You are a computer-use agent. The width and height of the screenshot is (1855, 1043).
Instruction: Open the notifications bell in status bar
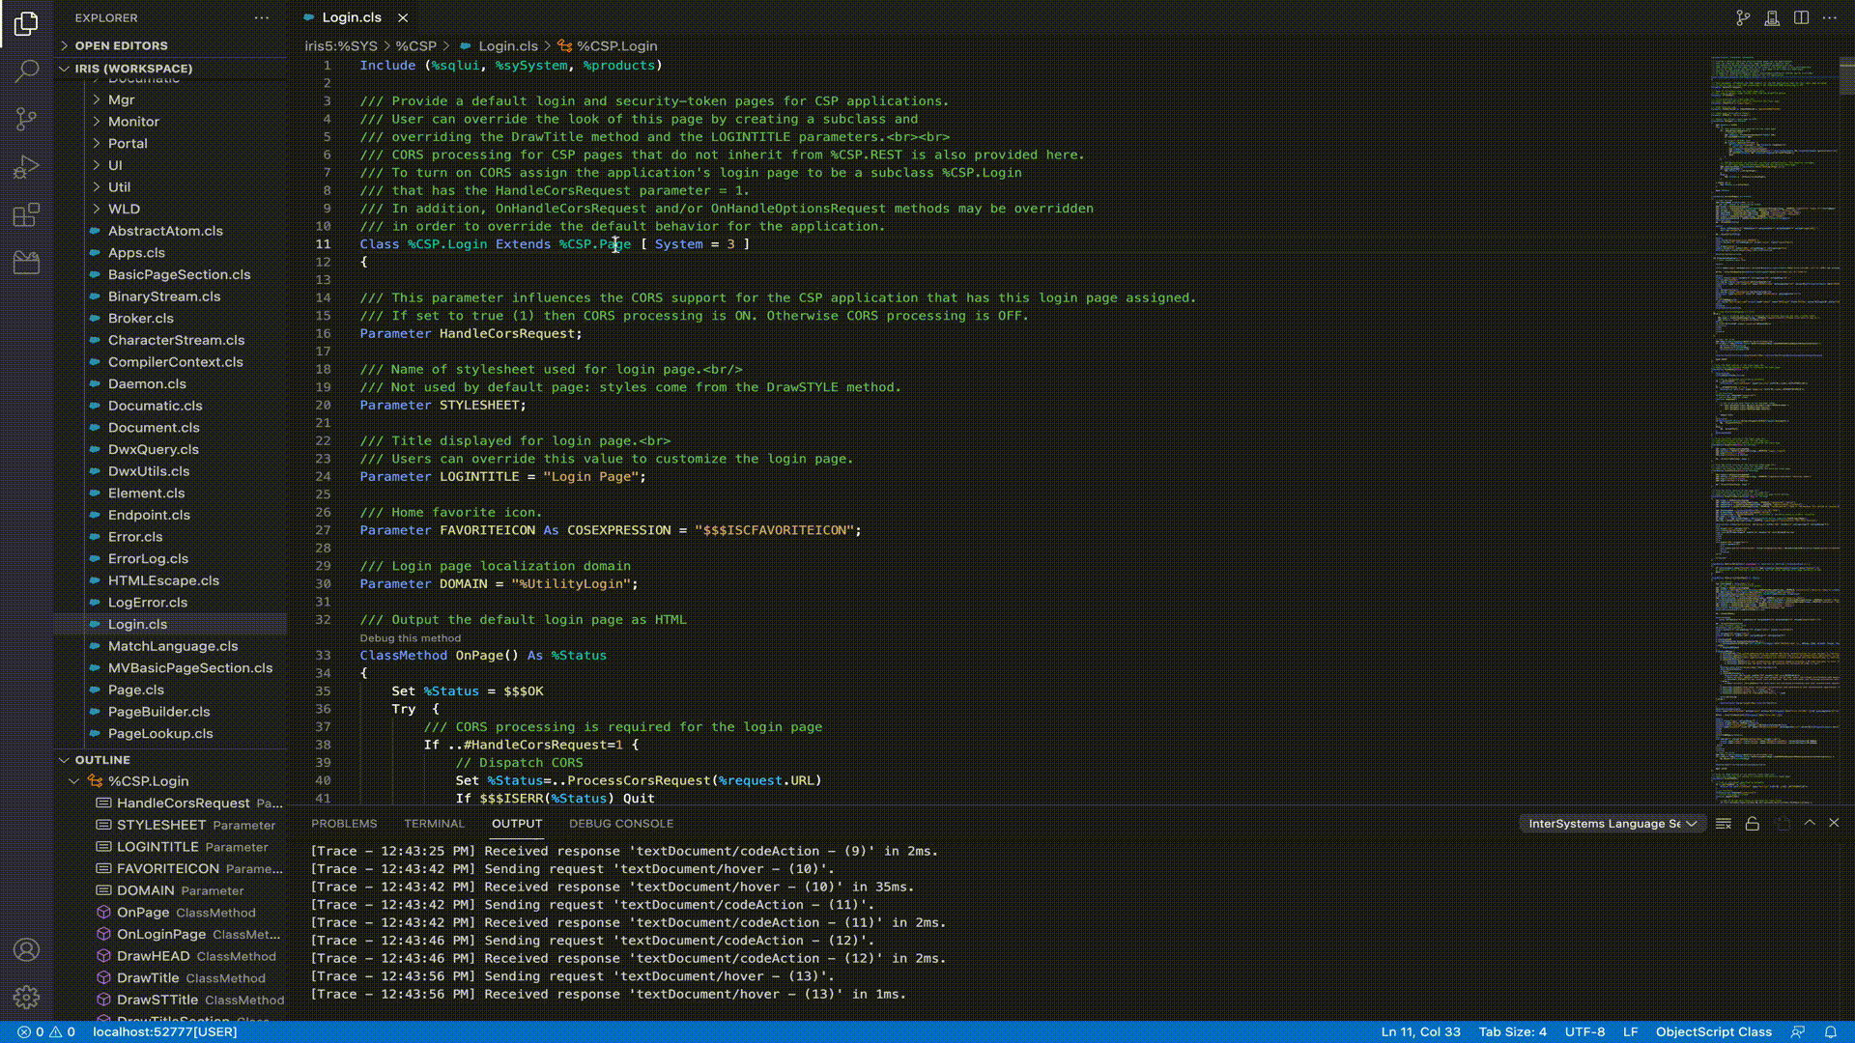[1830, 1031]
